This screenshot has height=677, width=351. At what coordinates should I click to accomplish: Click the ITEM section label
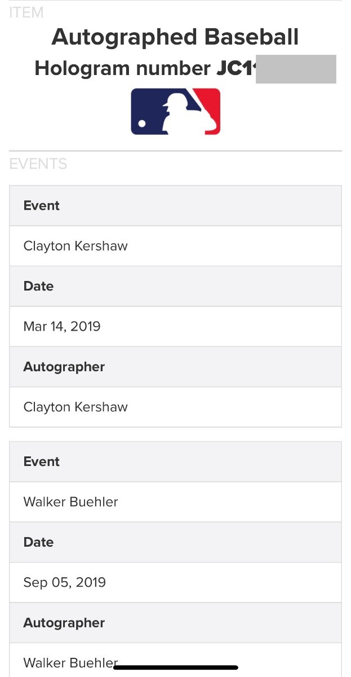(26, 12)
